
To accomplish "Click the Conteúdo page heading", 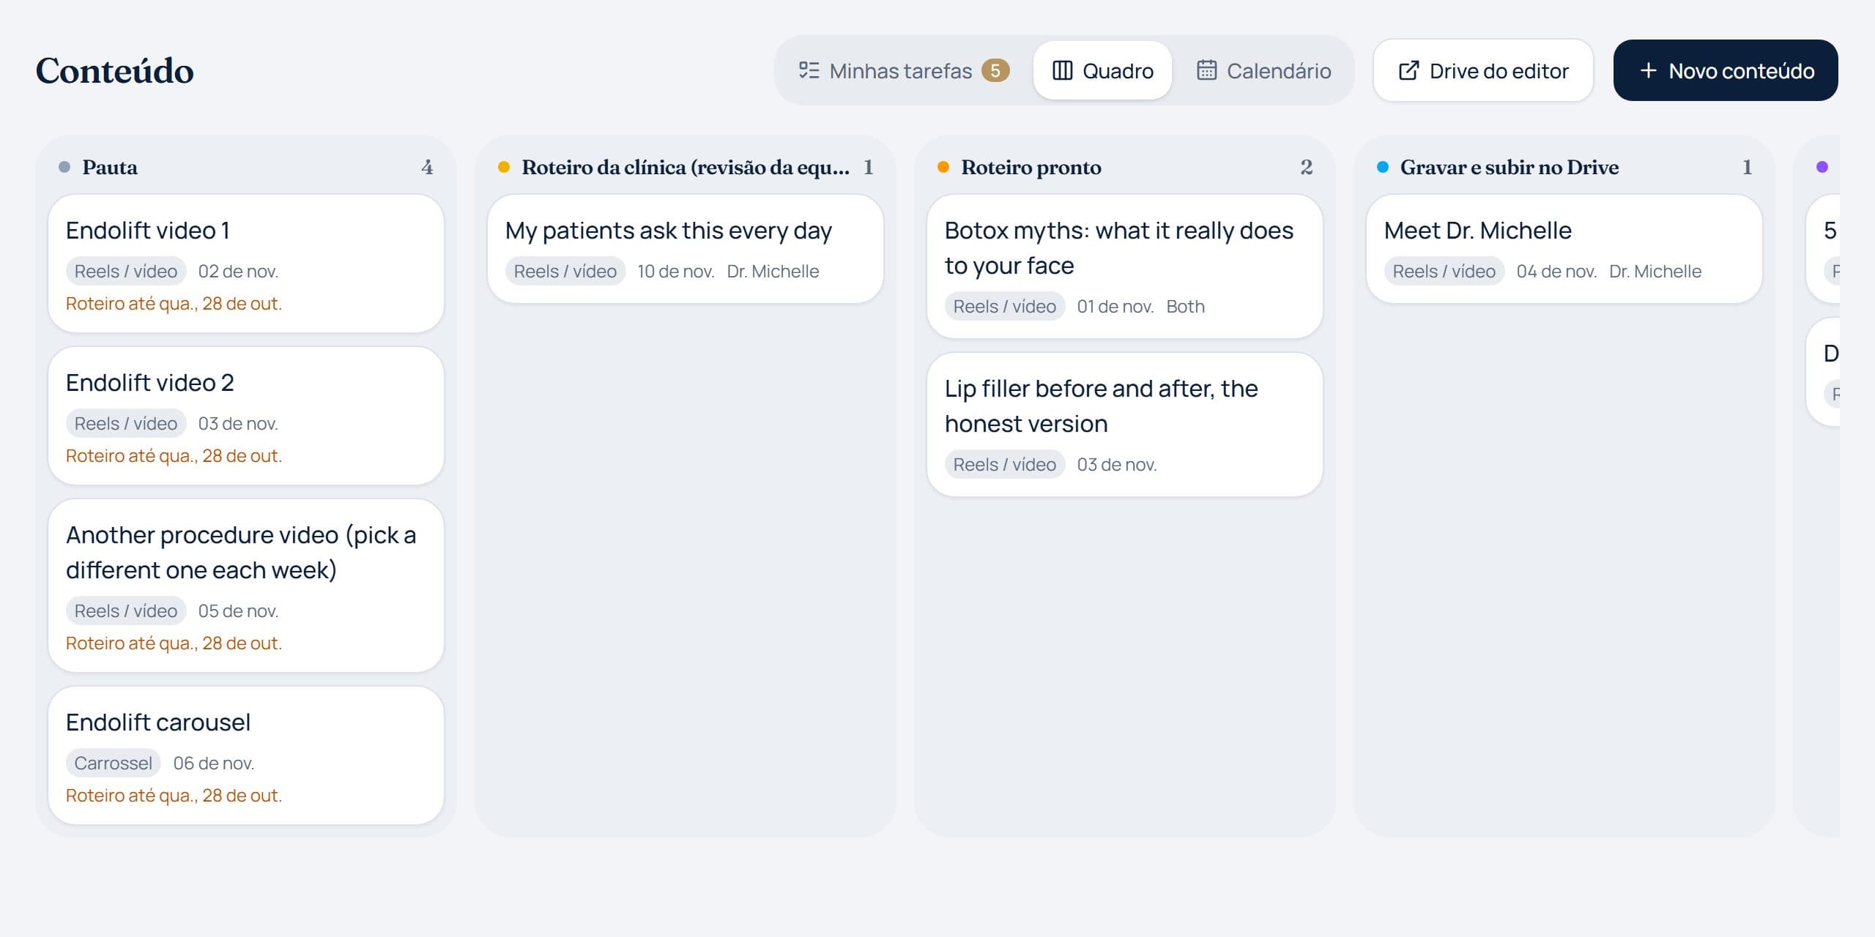I will 115,70.
